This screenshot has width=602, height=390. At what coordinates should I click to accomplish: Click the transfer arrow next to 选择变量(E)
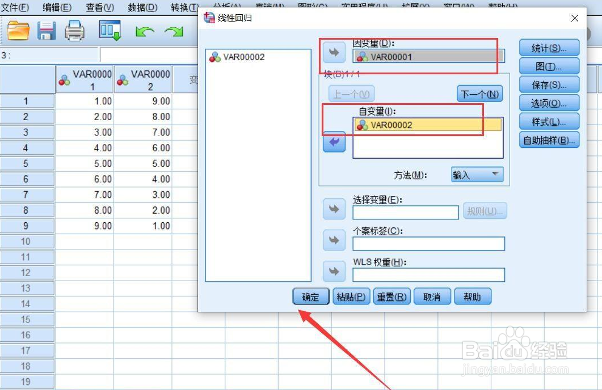[334, 209]
